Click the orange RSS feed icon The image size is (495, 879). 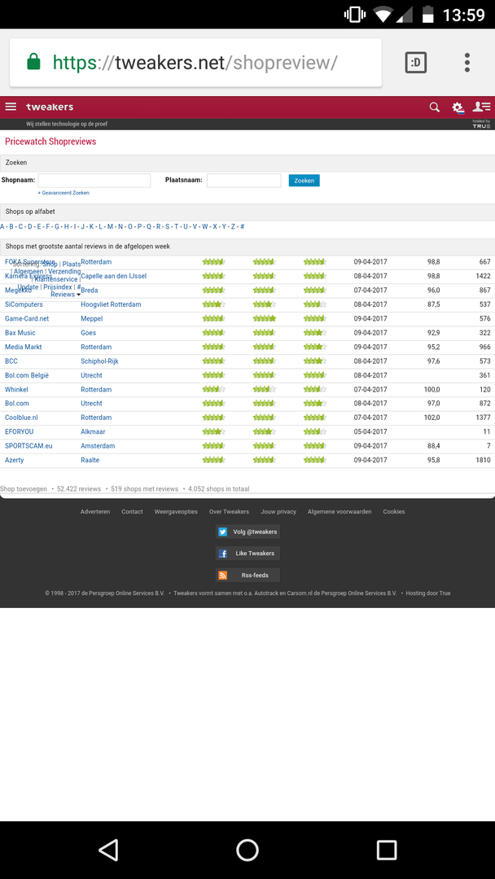pyautogui.click(x=222, y=575)
